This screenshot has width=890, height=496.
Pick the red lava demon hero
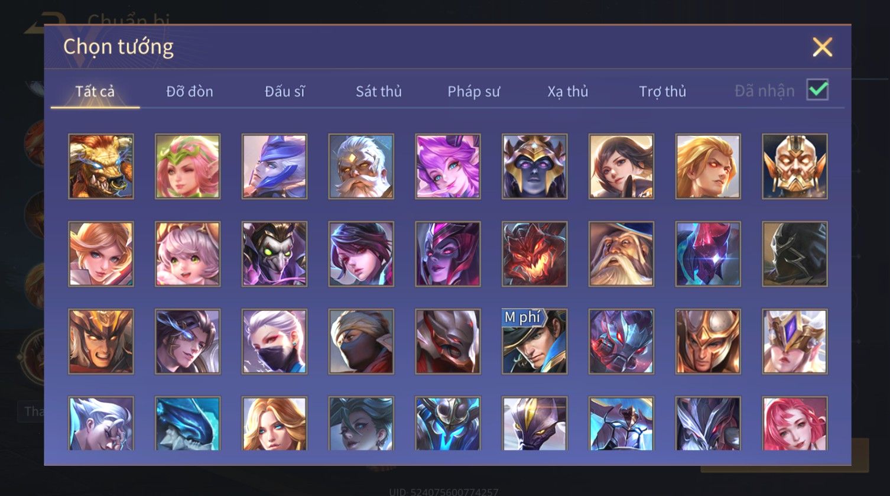click(x=535, y=254)
